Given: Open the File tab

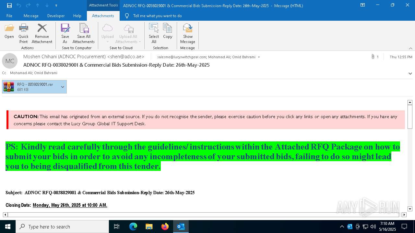Looking at the screenshot, I should pyautogui.click(x=9, y=16).
